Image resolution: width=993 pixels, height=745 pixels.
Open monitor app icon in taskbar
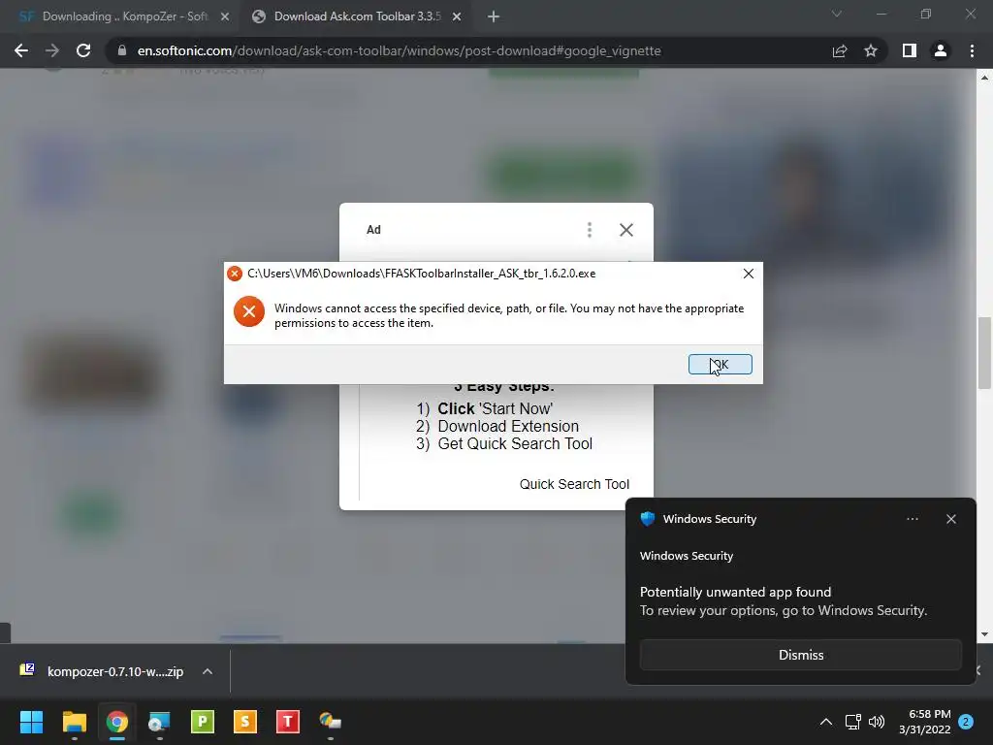(x=160, y=722)
